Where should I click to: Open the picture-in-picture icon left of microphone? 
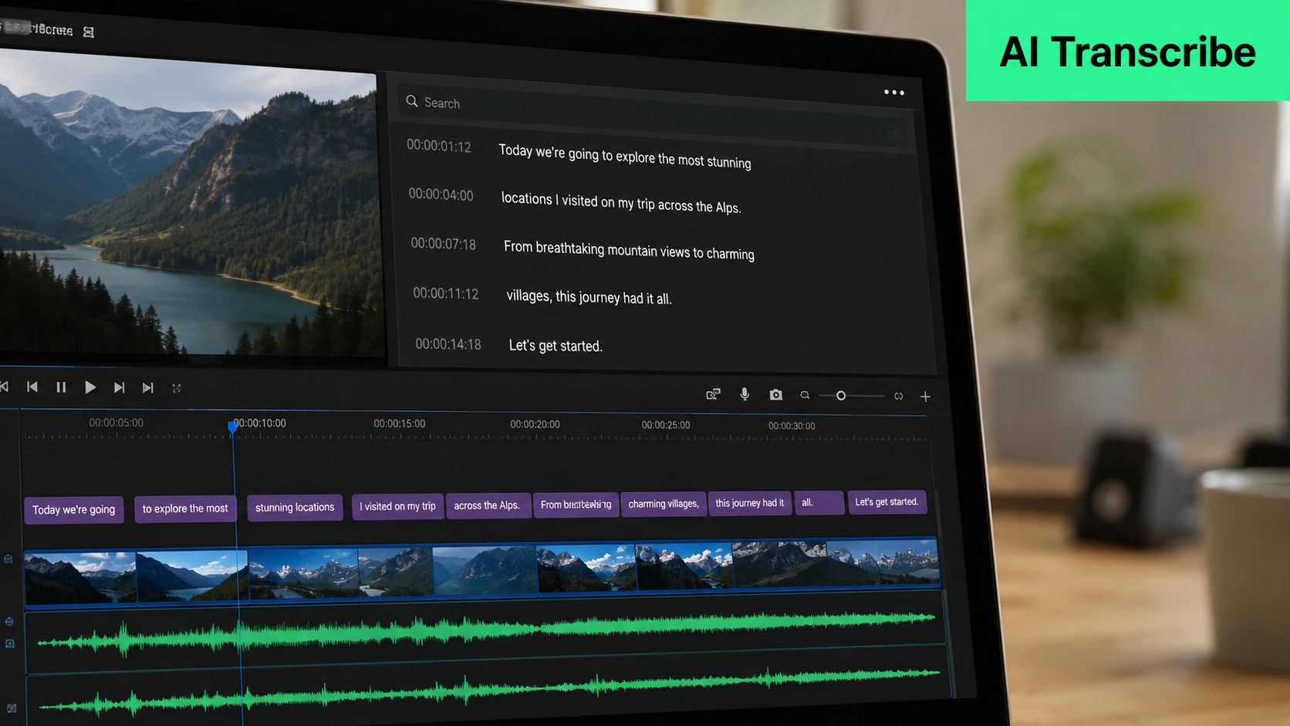point(713,394)
